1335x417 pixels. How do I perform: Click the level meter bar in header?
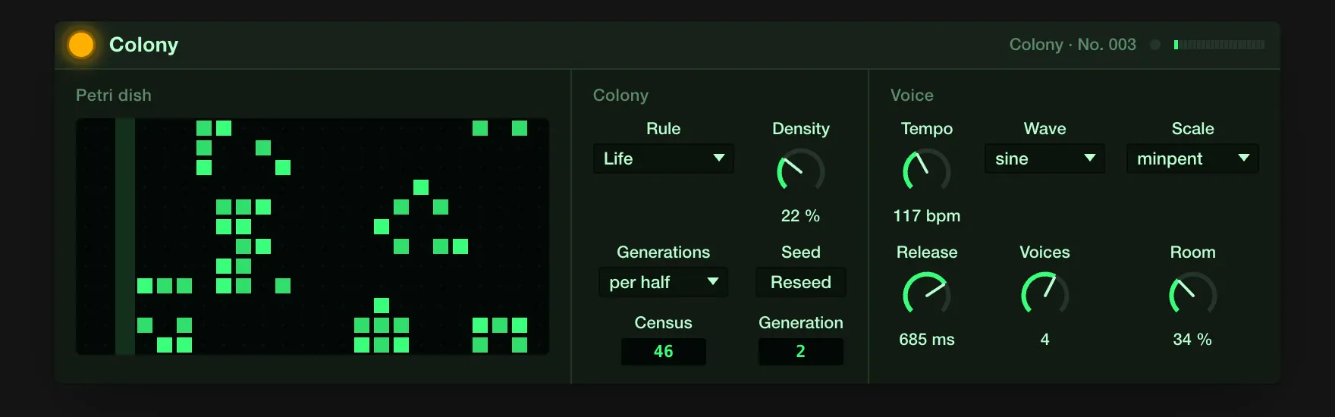(x=1219, y=45)
